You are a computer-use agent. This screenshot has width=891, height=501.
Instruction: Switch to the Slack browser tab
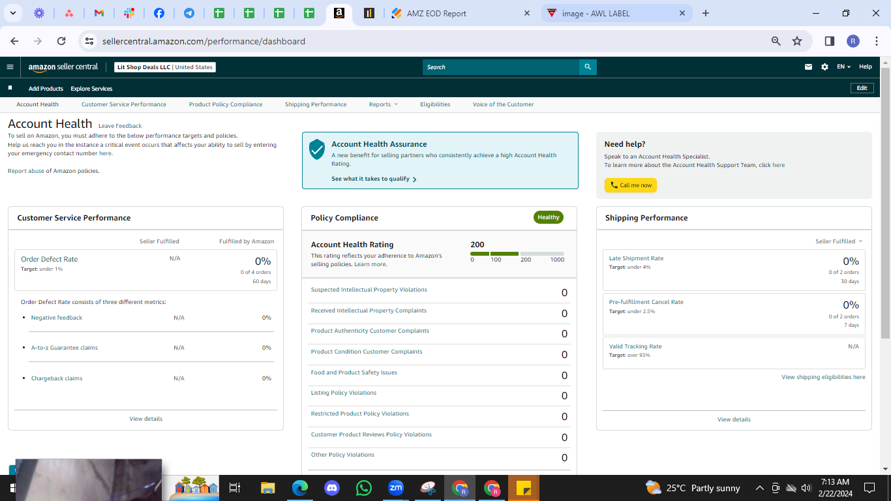tap(129, 13)
